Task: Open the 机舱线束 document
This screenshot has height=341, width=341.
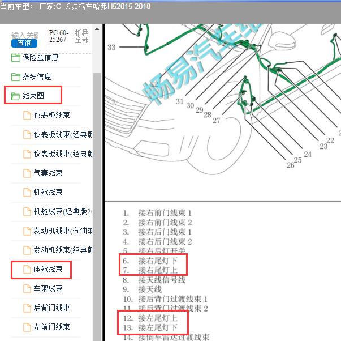Action: tap(48, 192)
